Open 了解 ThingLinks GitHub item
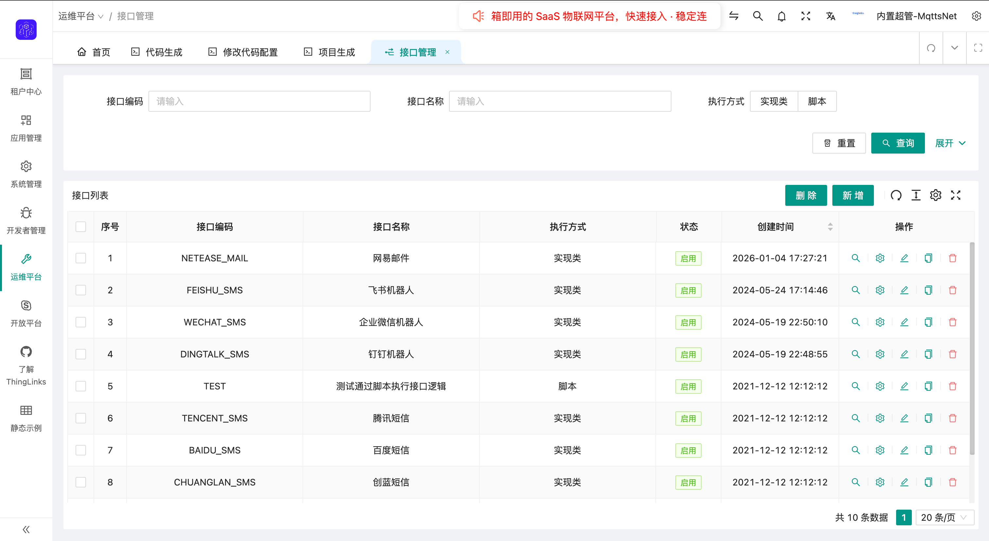Viewport: 989px width, 541px height. pyautogui.click(x=26, y=366)
